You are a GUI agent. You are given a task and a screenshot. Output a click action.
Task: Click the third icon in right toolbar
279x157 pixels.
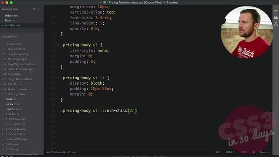coord(276,24)
